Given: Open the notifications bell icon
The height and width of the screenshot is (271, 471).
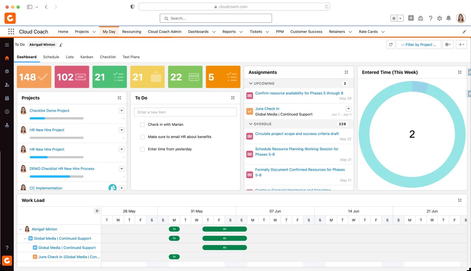Looking at the screenshot, I should pyautogui.click(x=449, y=18).
